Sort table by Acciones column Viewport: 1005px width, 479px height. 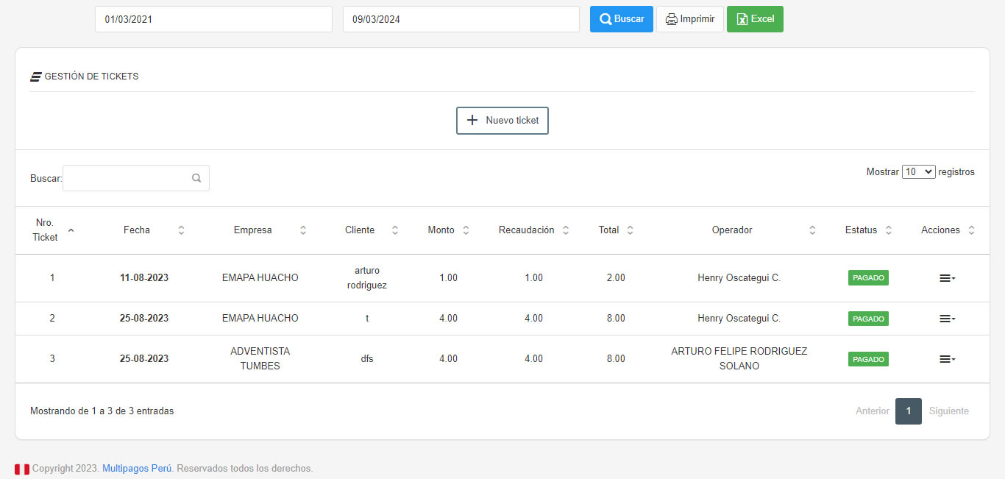(x=971, y=230)
